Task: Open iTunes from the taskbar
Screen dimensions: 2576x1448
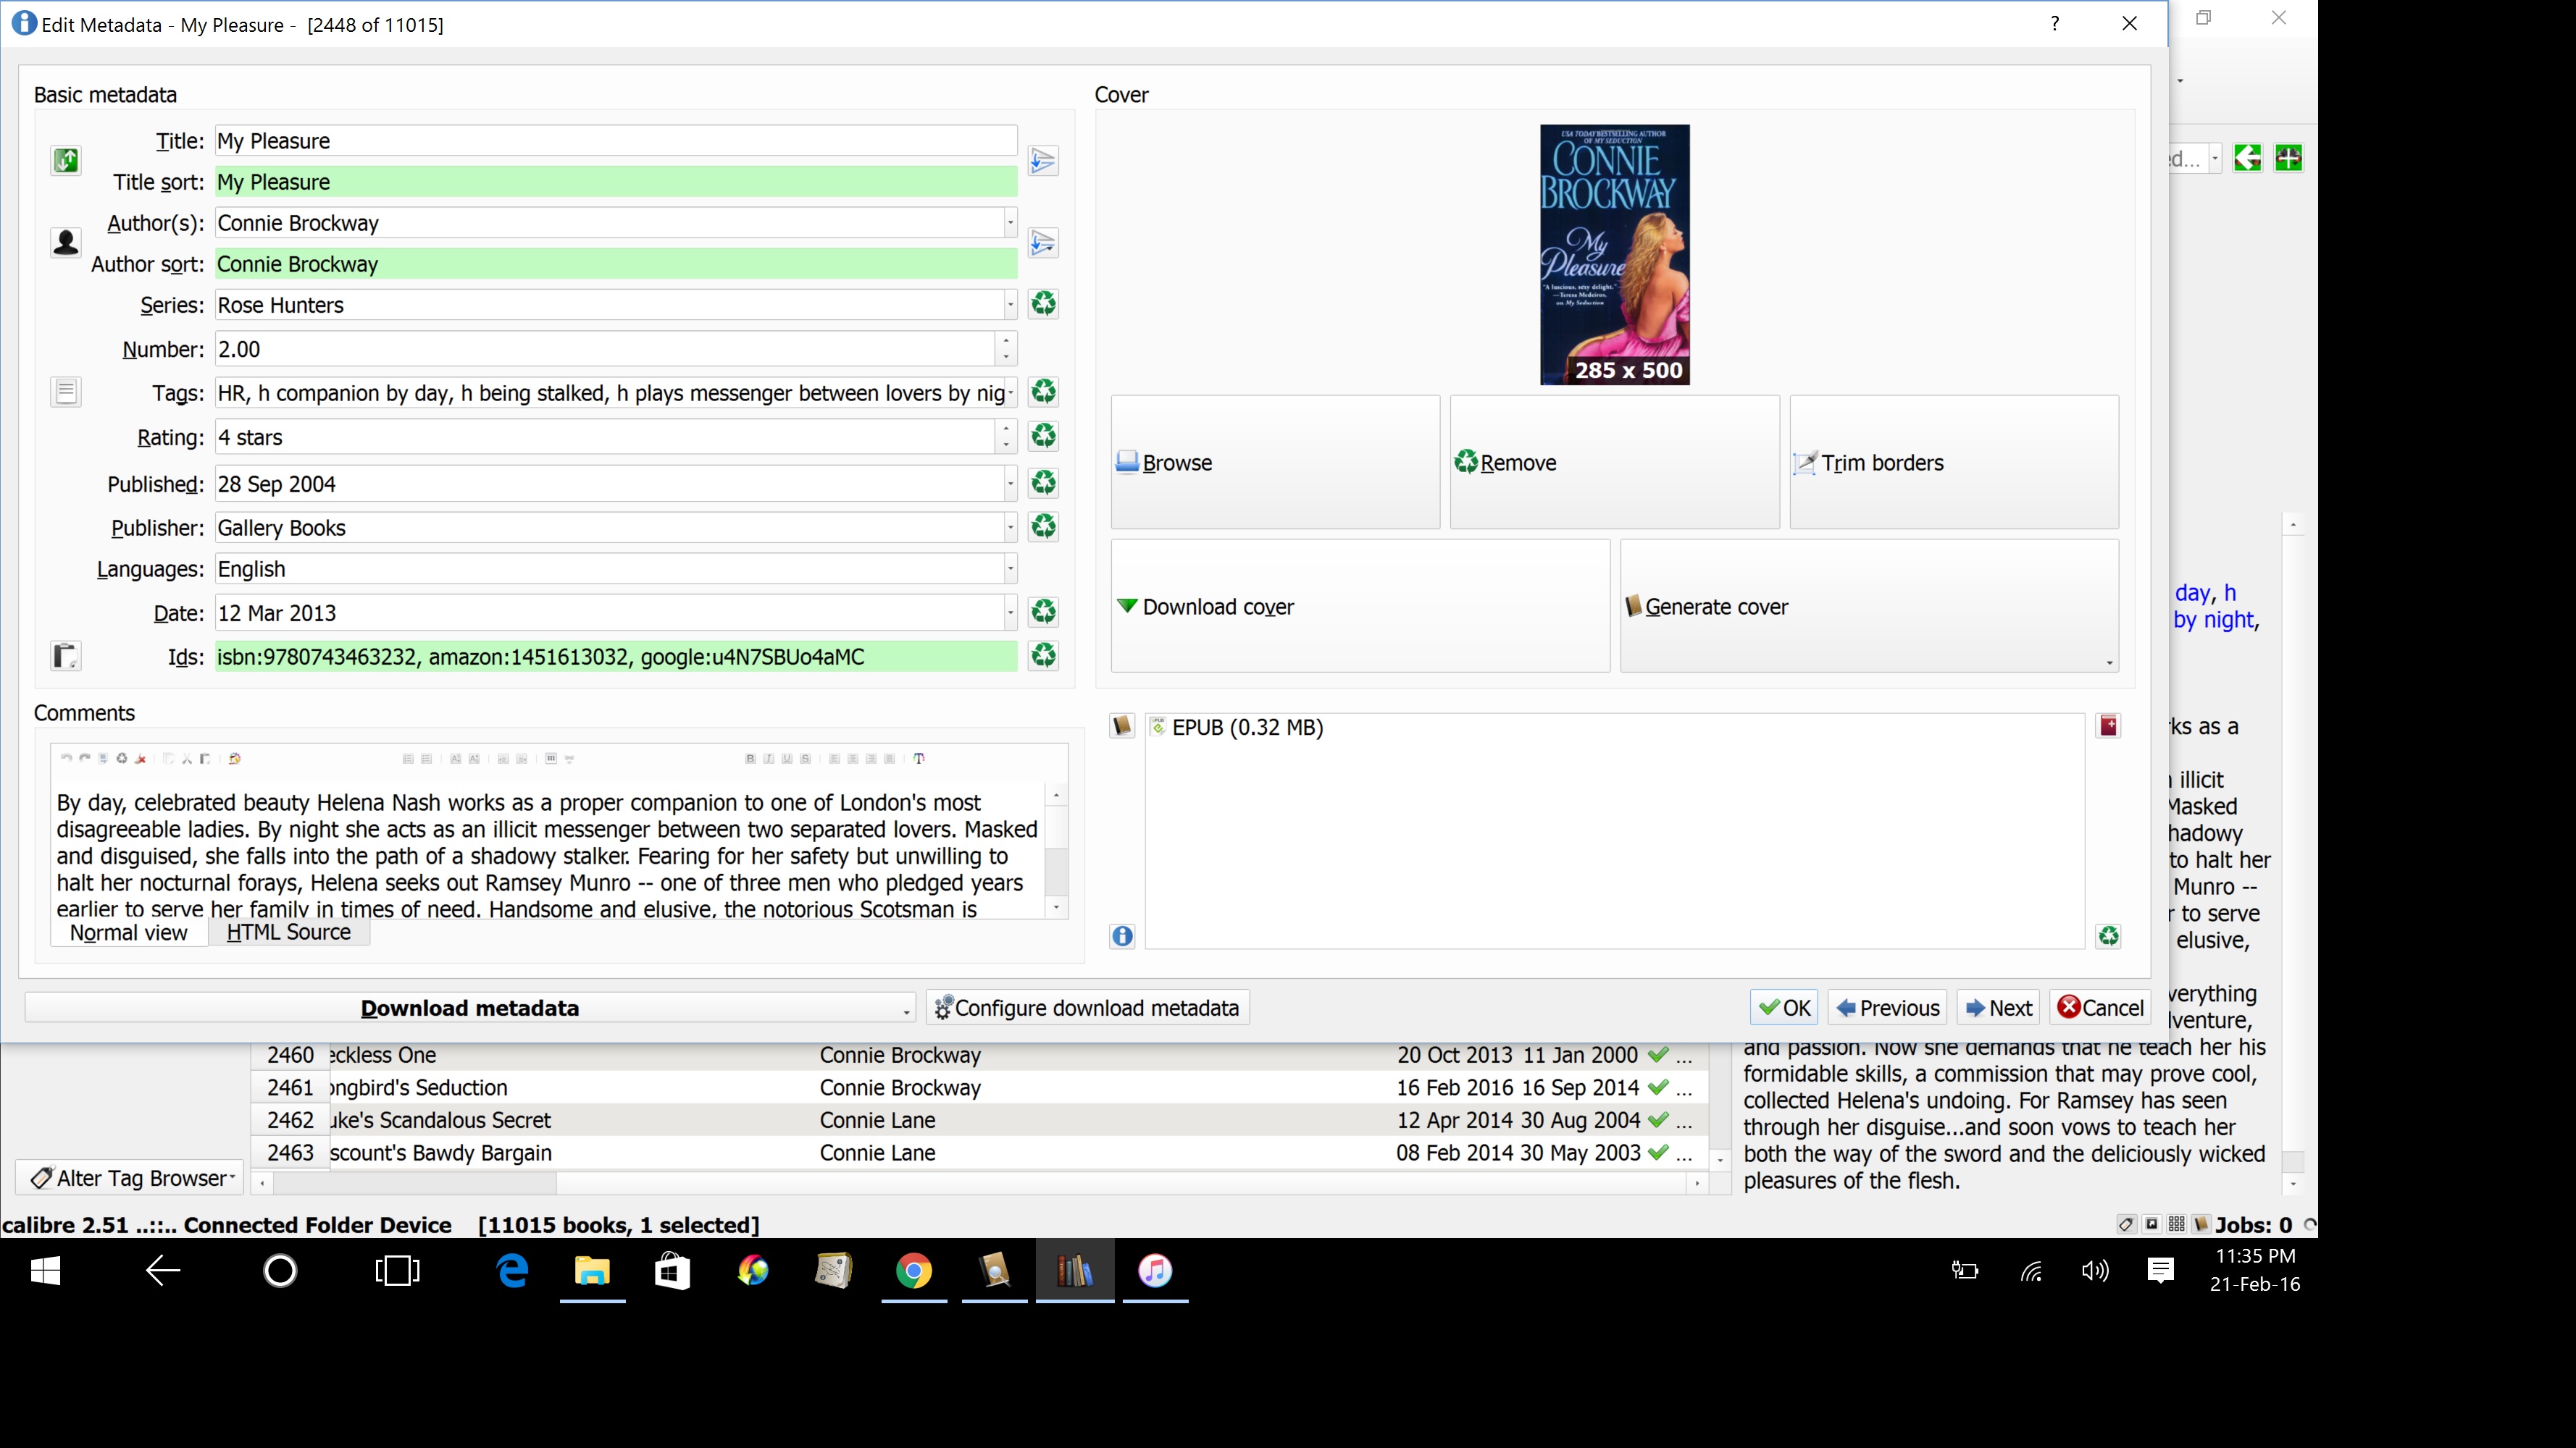Action: point(1155,1270)
